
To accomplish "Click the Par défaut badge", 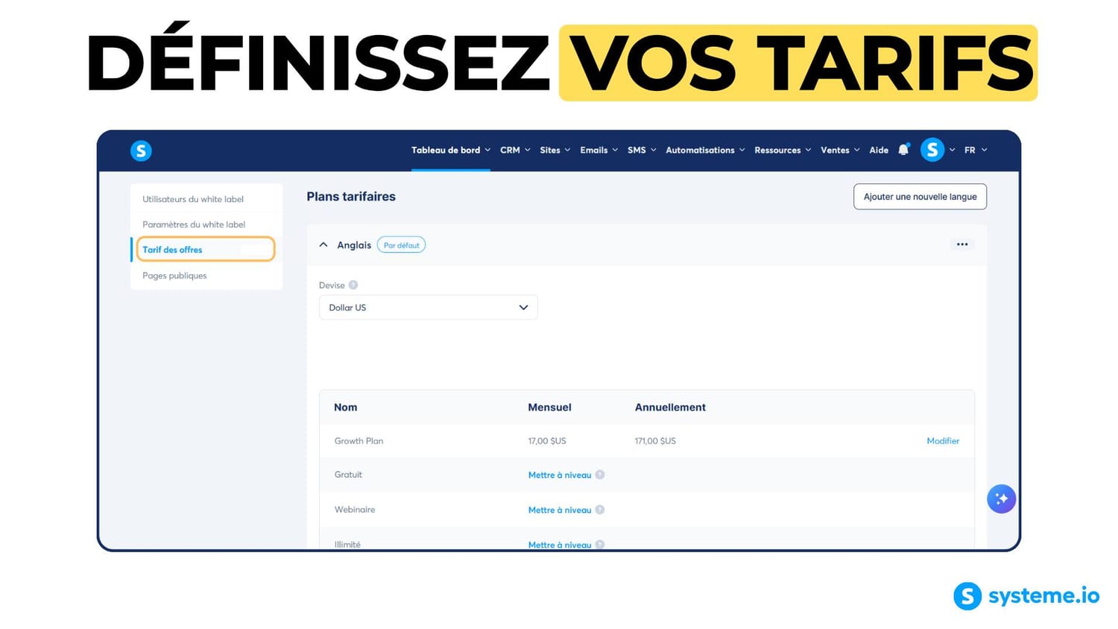I will click(401, 245).
